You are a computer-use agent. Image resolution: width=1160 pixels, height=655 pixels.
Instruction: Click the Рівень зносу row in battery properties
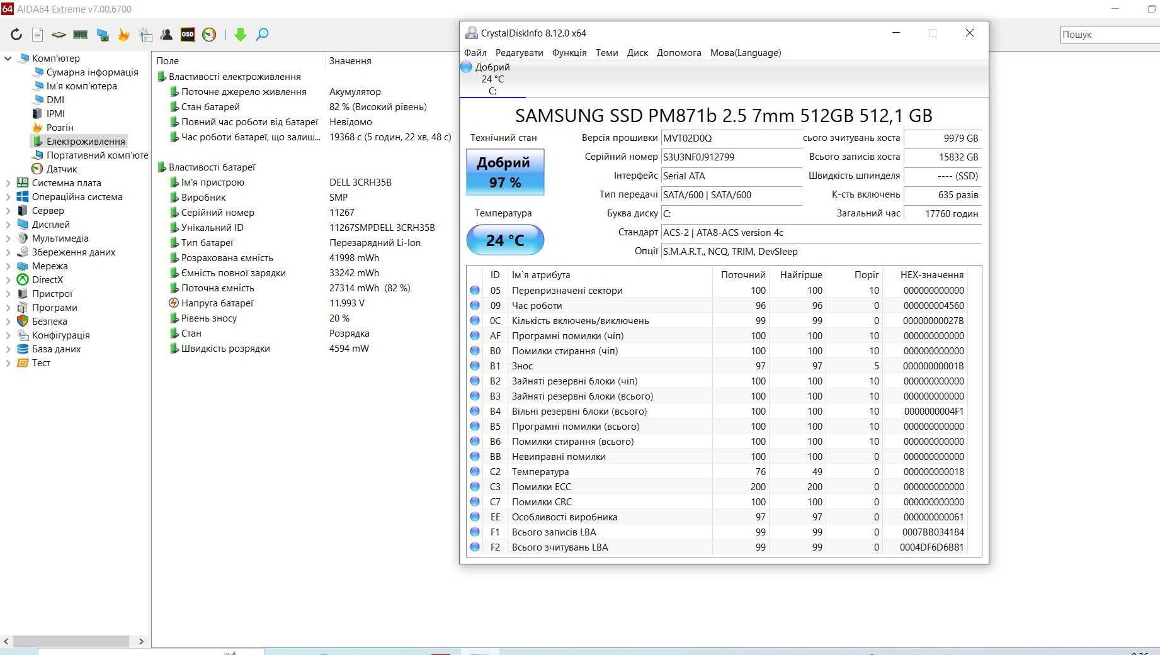point(305,318)
